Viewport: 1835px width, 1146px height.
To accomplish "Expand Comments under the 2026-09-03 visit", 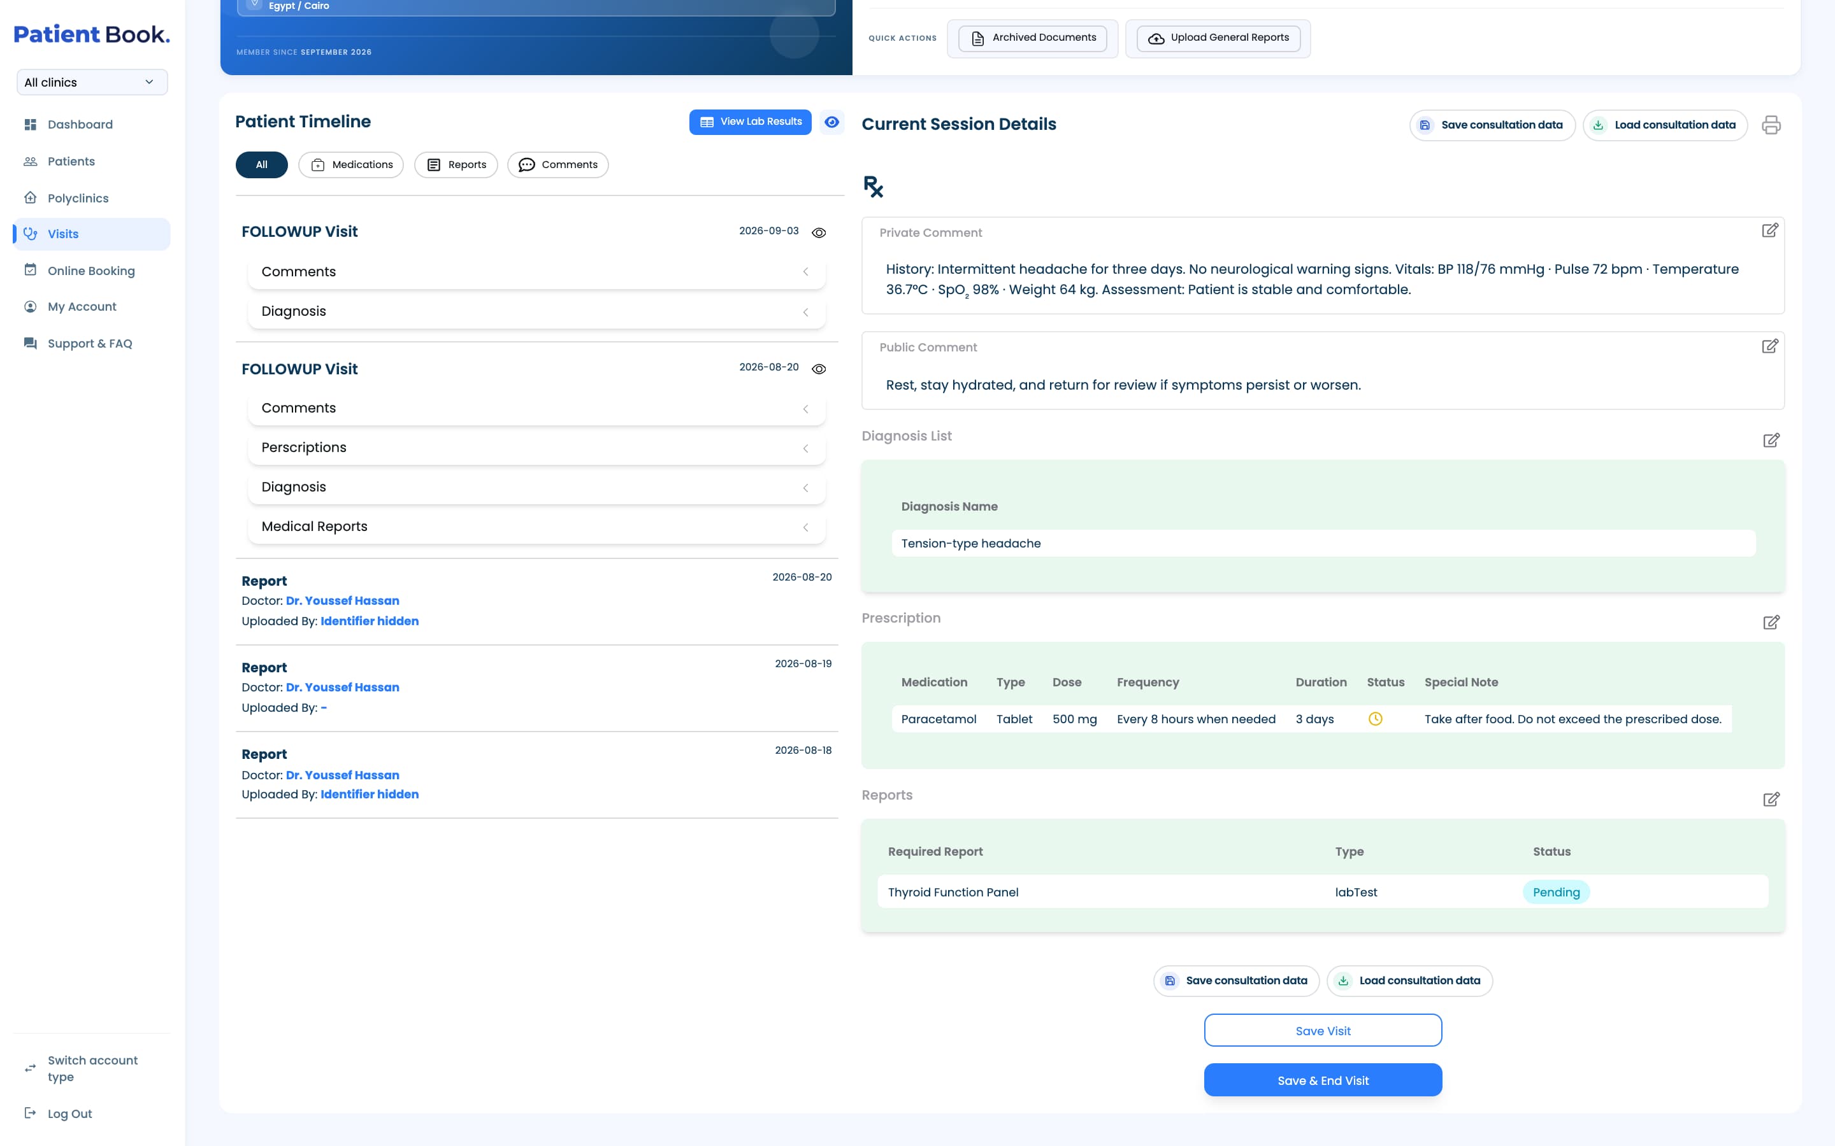I will 536,271.
